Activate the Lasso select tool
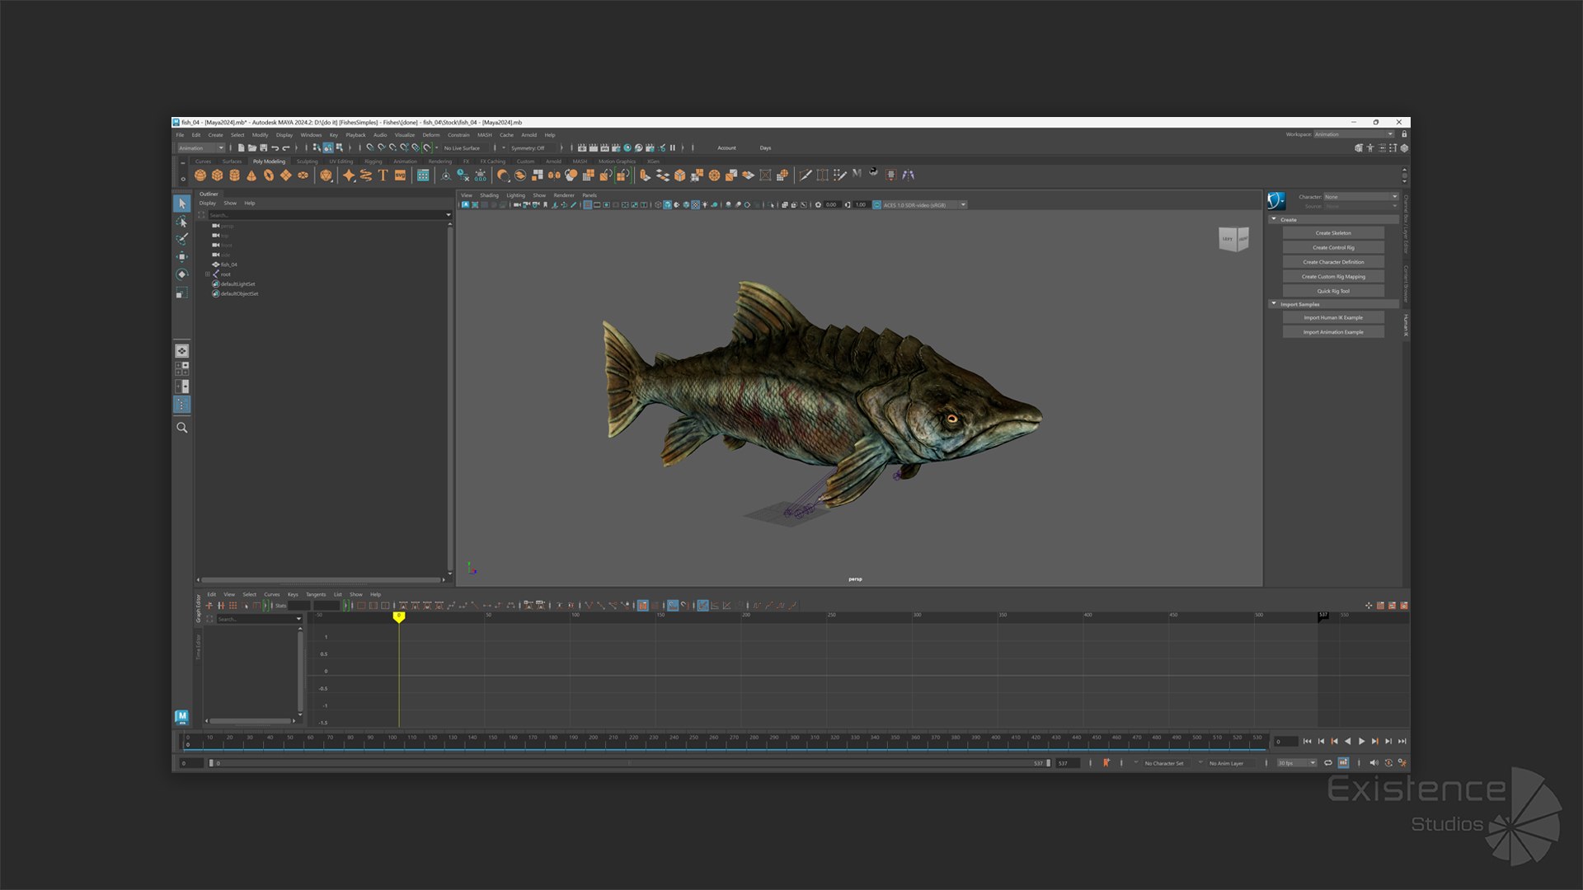This screenshot has height=890, width=1583. point(182,222)
